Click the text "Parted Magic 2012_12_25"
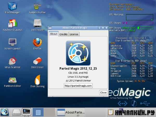156x117 pixels. click(78, 69)
